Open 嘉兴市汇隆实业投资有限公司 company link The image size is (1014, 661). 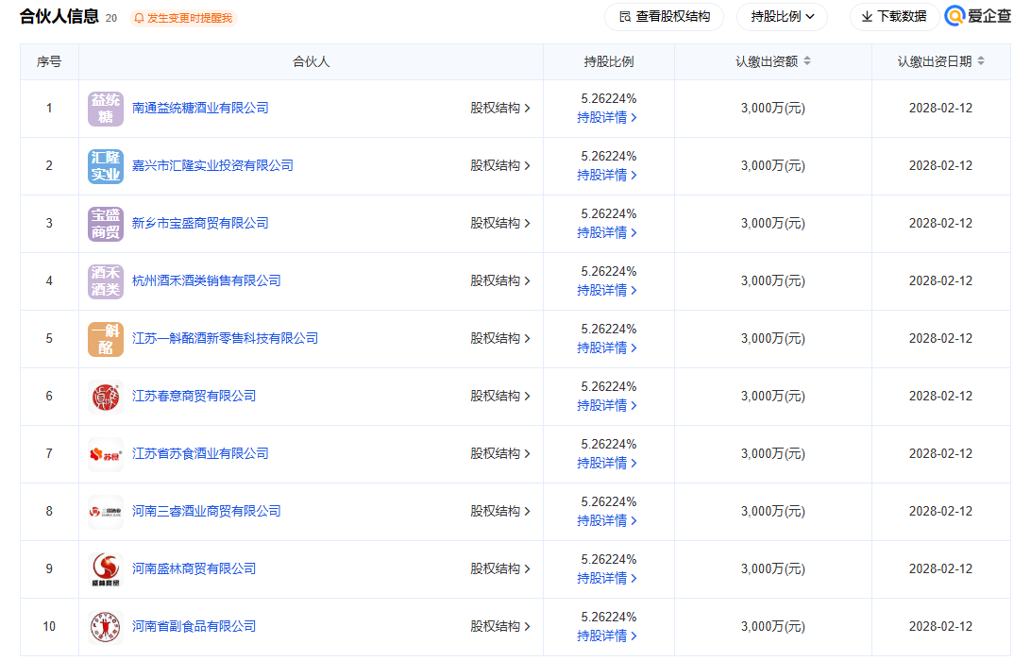[x=212, y=165]
